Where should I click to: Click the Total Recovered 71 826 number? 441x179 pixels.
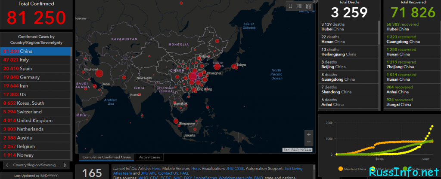click(x=413, y=12)
